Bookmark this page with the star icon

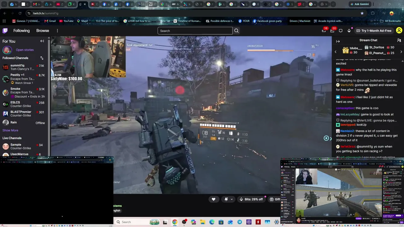pyautogui.click(x=362, y=13)
